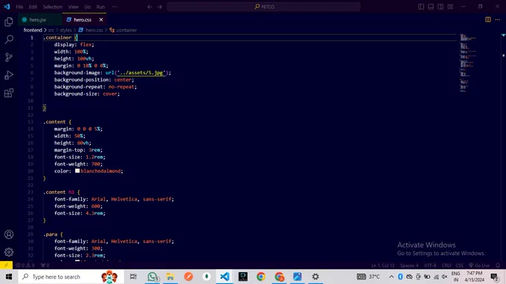Open MongoDB Compass from the taskbar
This screenshot has height=284, width=506.
pos(207,277)
